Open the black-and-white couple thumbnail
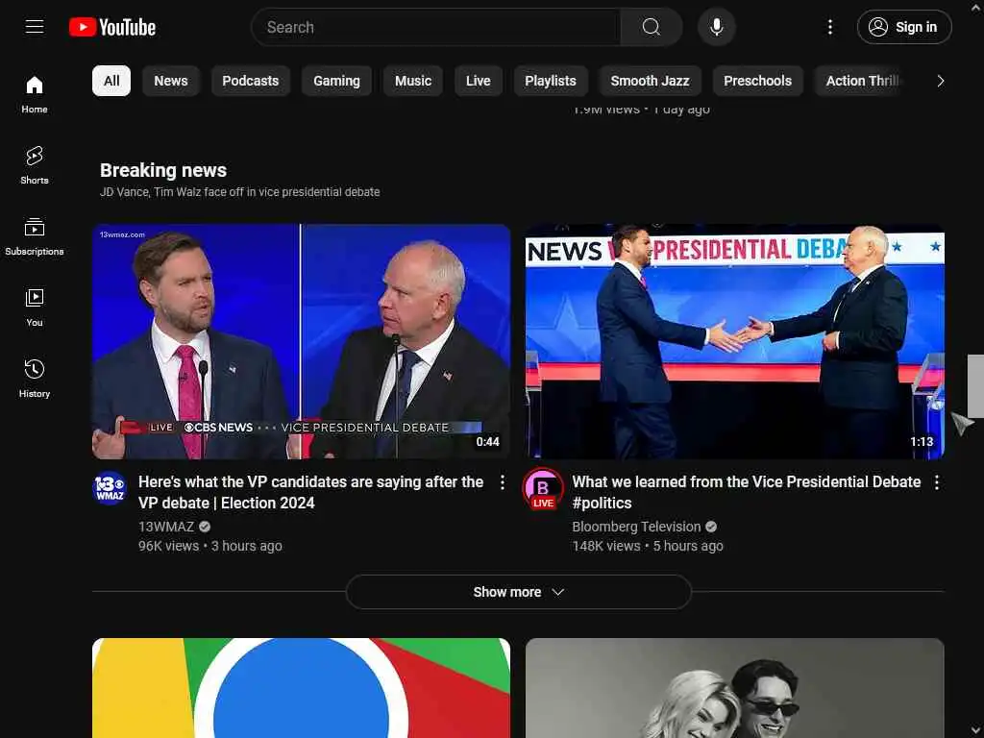984x738 pixels. pyautogui.click(x=735, y=688)
